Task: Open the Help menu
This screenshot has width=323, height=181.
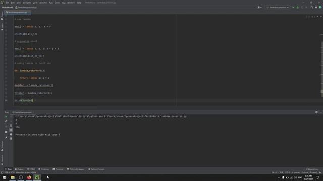Action: click(x=79, y=3)
